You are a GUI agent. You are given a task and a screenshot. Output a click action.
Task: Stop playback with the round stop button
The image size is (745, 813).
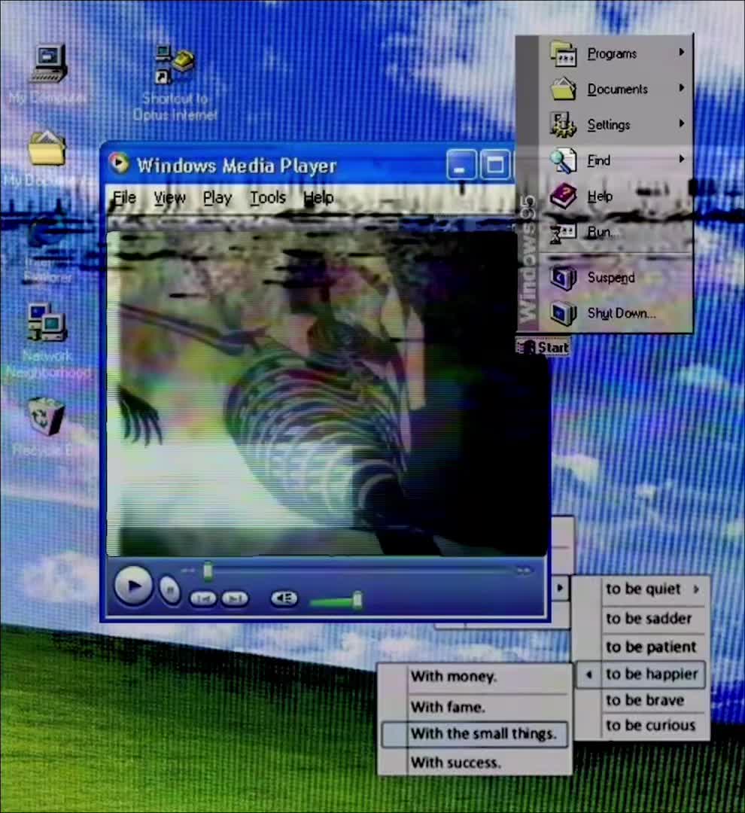coord(169,590)
